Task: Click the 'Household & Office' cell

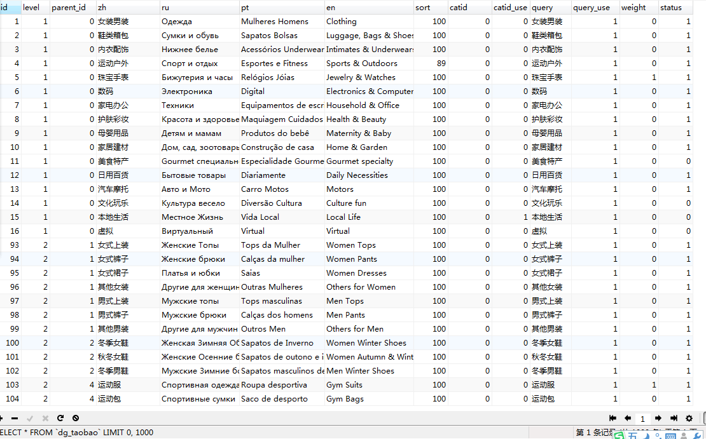Action: point(369,105)
